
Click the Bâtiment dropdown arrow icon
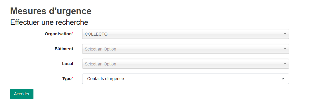click(x=285, y=49)
